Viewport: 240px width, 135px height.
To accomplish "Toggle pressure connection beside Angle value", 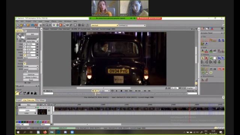I will [25, 52].
